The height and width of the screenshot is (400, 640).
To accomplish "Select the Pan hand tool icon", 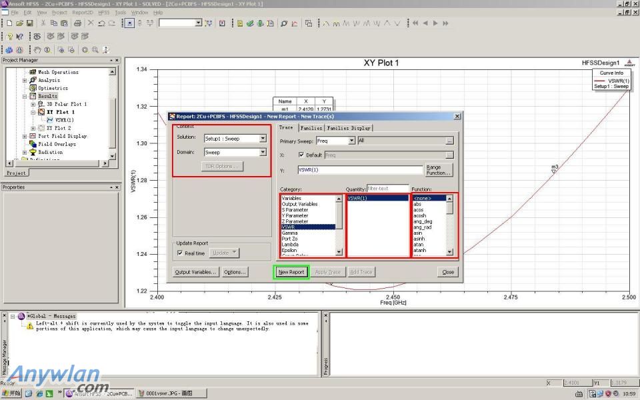I will 37,50.
